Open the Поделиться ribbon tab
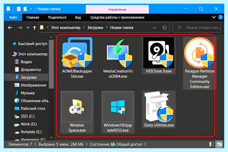This screenshot has width=228, height=152. click(x=57, y=17)
